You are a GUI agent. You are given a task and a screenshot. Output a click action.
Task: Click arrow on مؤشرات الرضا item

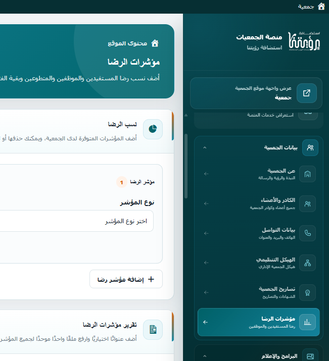[x=206, y=322]
